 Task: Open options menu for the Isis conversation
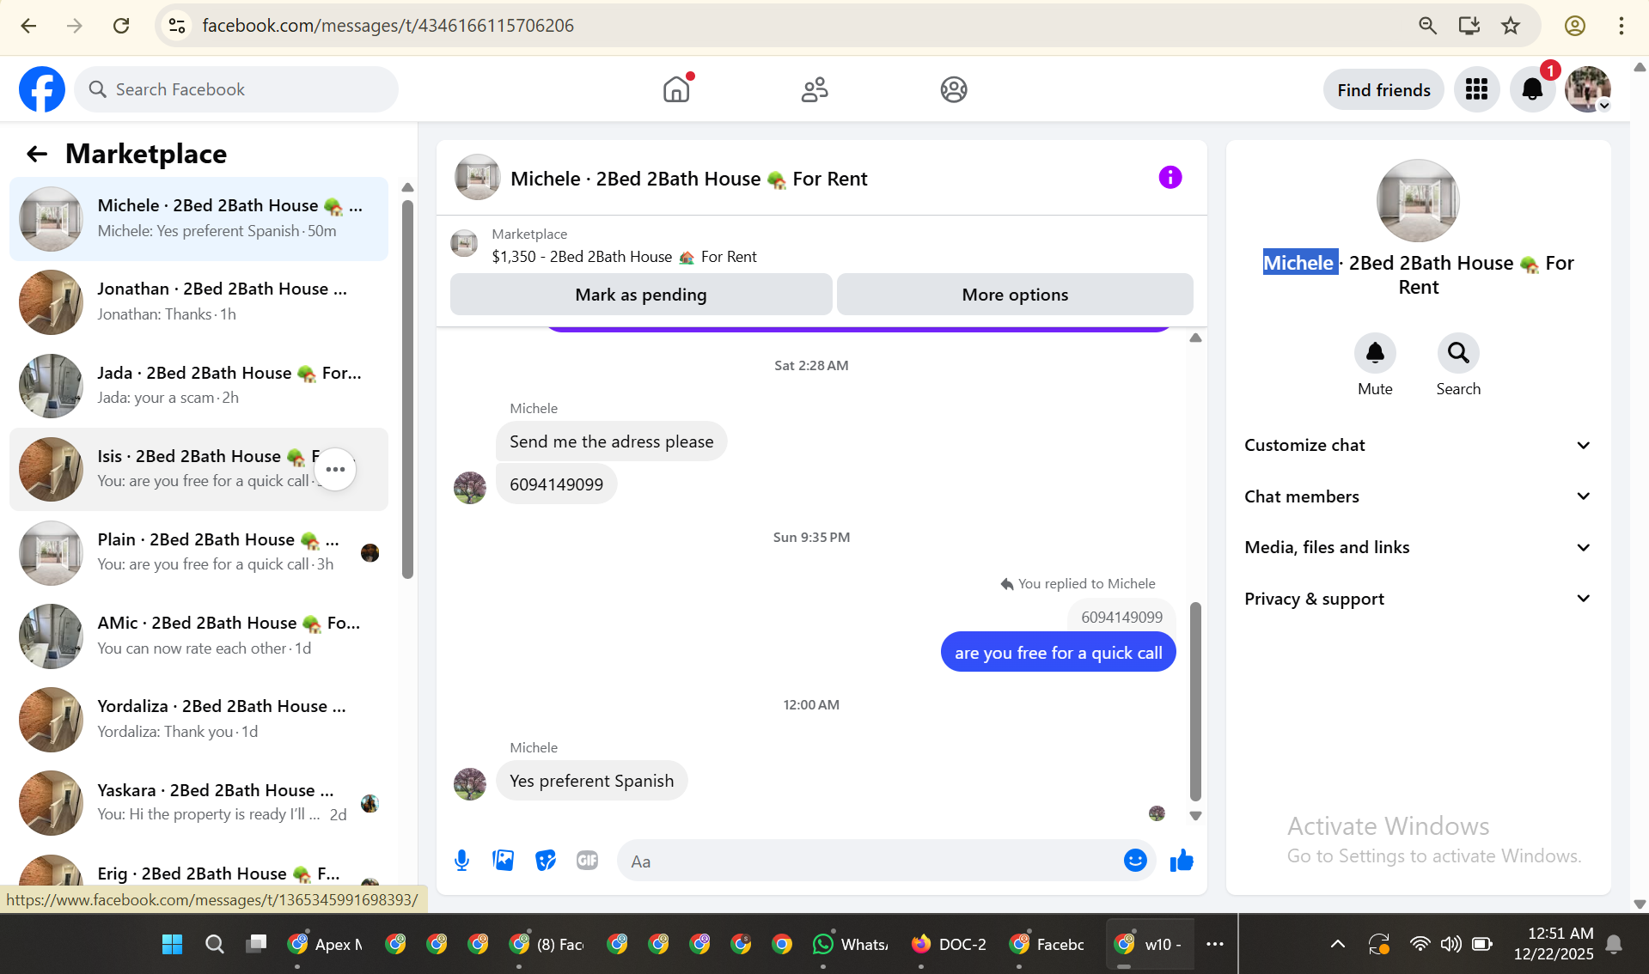pos(335,469)
